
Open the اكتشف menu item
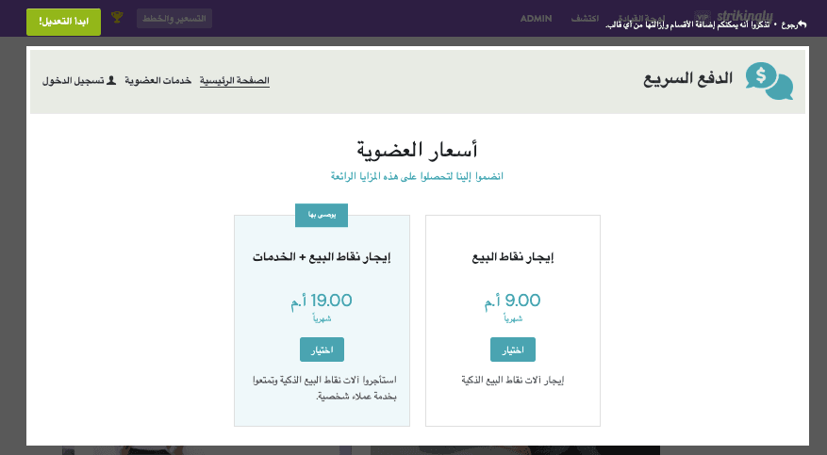pos(585,19)
